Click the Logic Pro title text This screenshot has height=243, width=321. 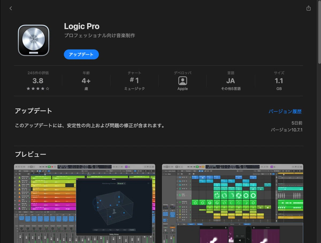tap(82, 26)
